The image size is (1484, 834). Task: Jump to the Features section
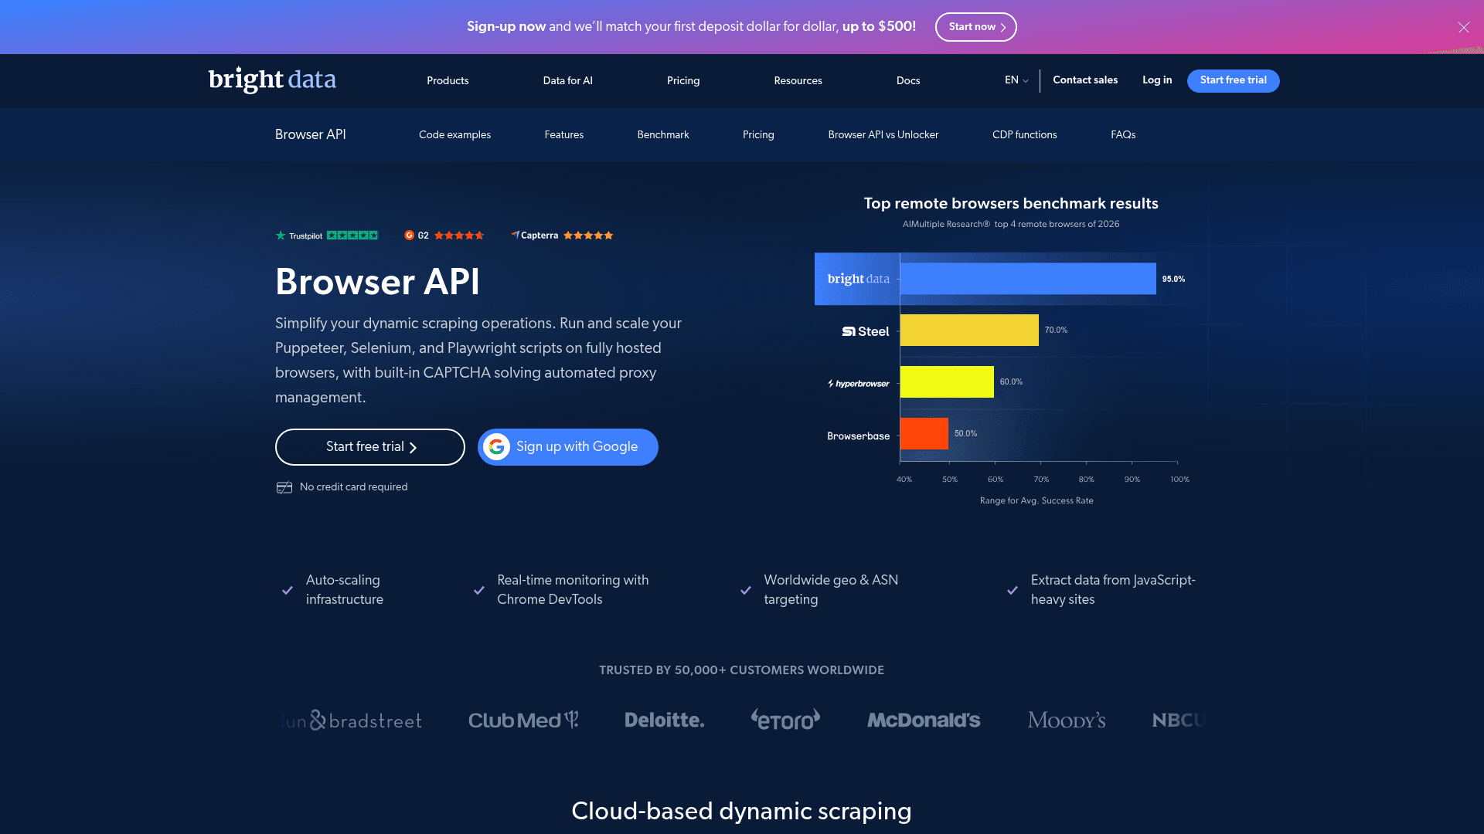[x=564, y=135]
